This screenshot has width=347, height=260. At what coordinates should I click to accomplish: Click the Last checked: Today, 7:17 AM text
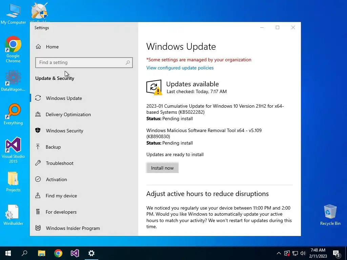click(x=197, y=91)
